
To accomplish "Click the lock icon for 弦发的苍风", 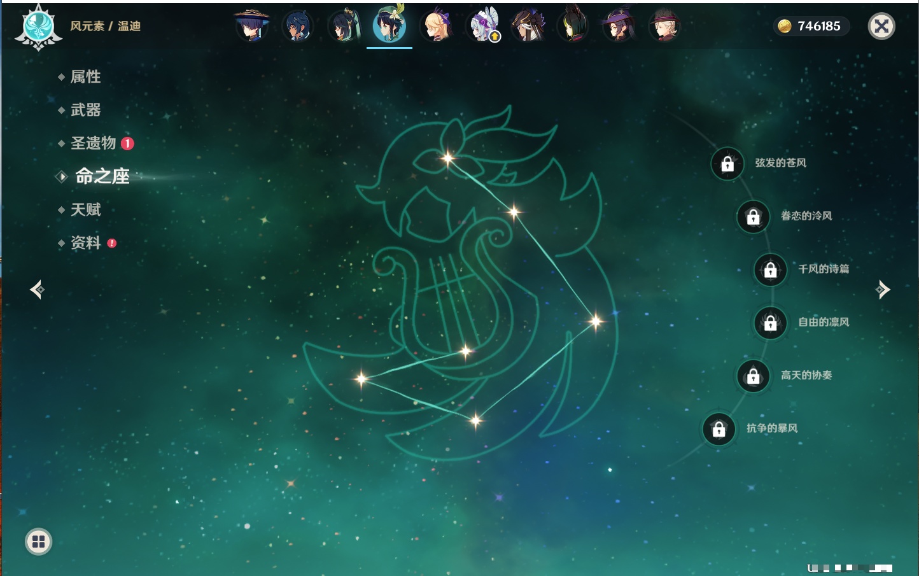I will coord(727,164).
